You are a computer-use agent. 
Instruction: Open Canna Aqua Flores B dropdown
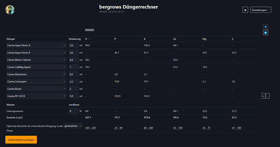(36, 52)
